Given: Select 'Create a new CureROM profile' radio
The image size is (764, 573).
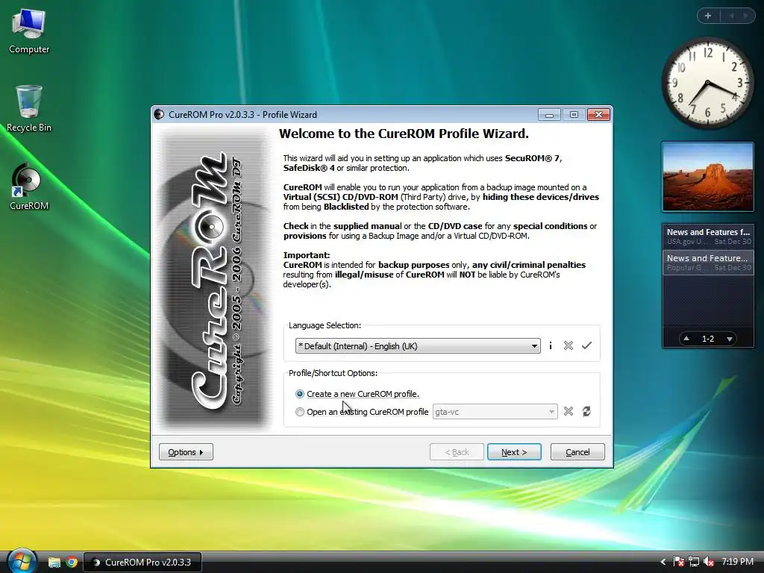Looking at the screenshot, I should (300, 394).
